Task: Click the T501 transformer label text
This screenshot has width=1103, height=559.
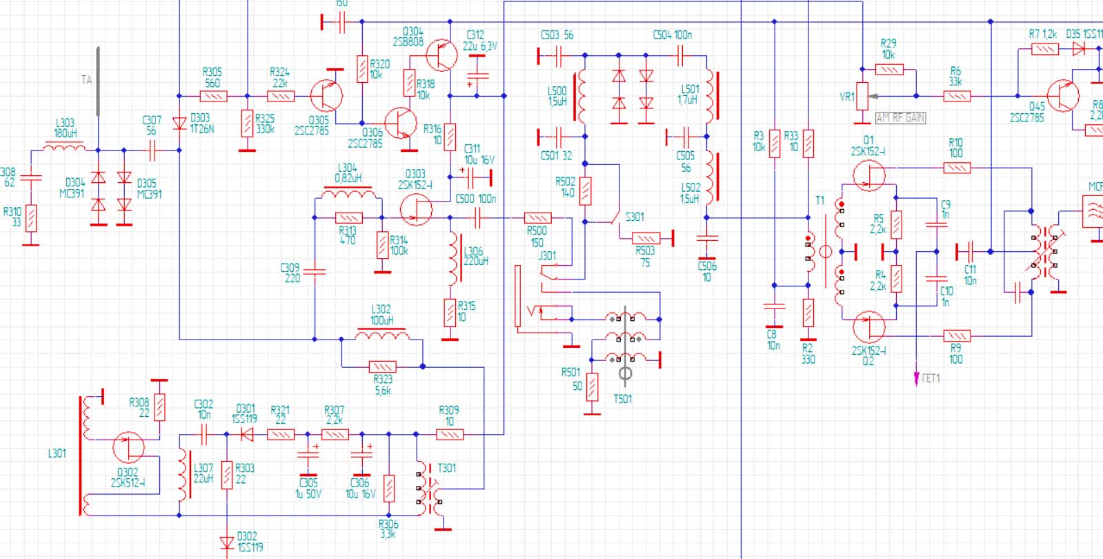Action: (x=622, y=399)
